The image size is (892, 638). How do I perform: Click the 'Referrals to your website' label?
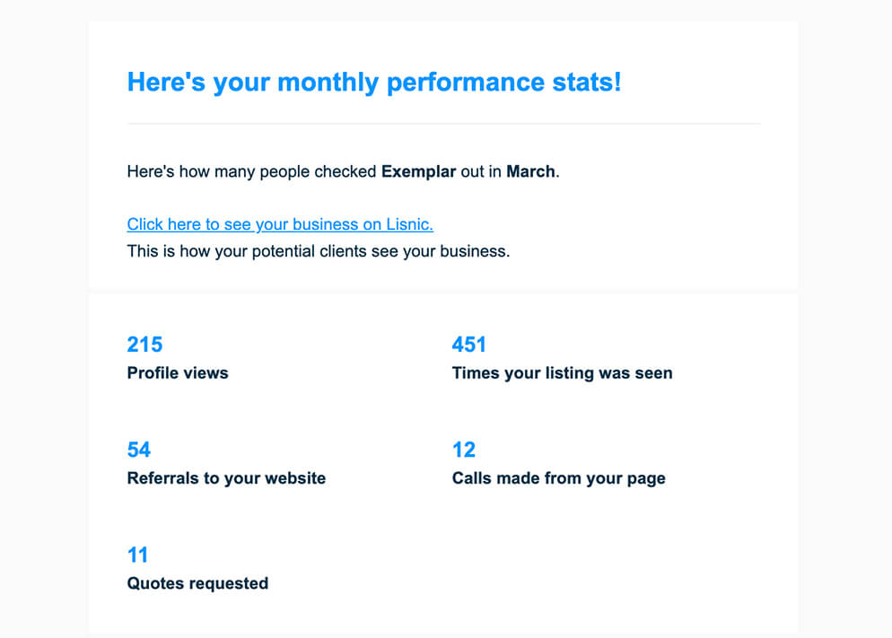click(x=226, y=478)
